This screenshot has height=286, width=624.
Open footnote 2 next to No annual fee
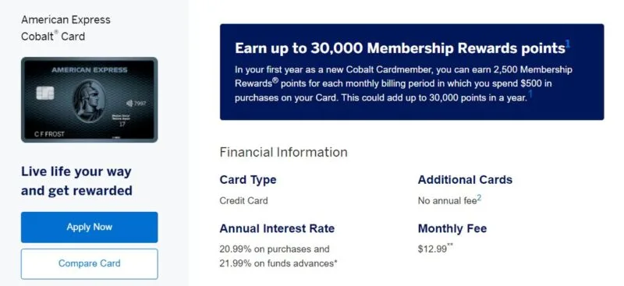479,198
